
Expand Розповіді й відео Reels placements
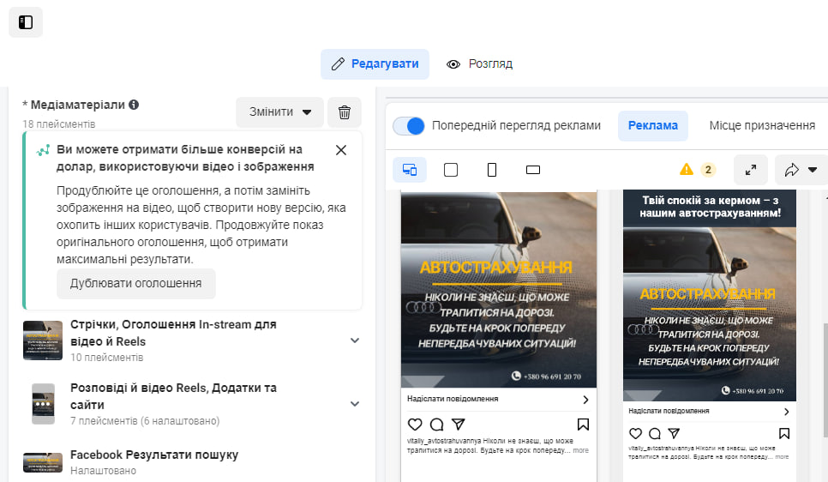pyautogui.click(x=355, y=404)
